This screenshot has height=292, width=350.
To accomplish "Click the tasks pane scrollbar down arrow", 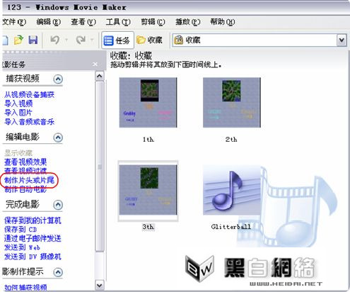I will tap(100, 285).
